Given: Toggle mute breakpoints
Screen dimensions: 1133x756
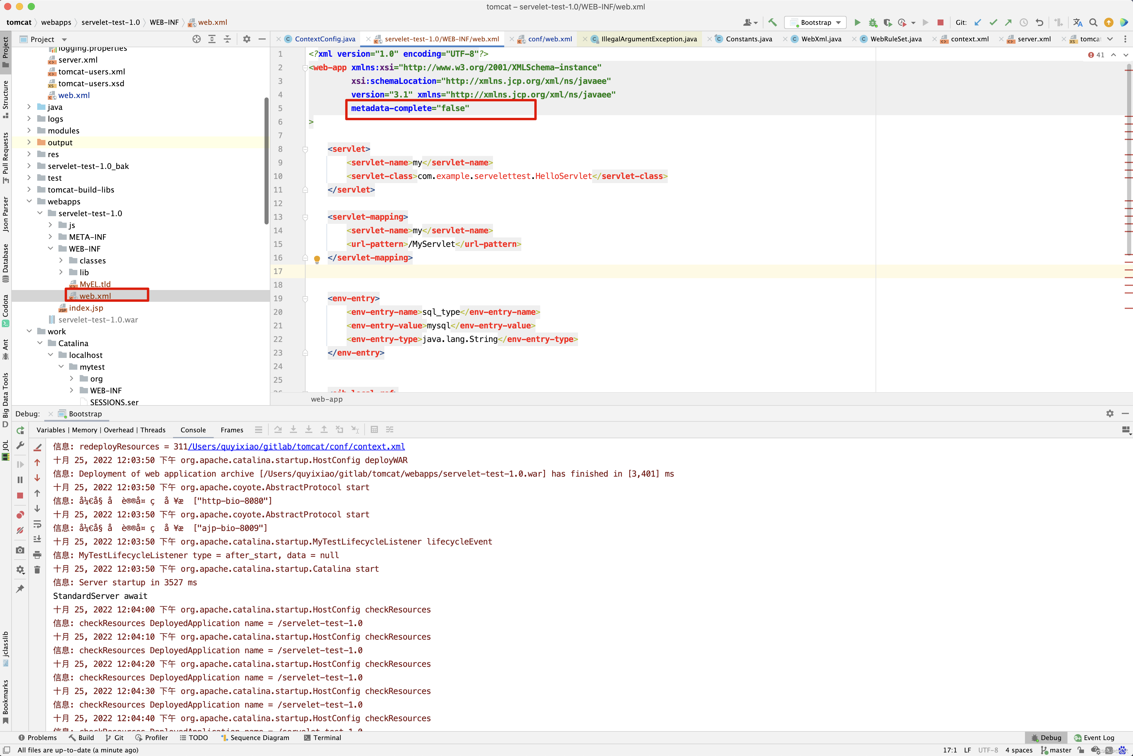Looking at the screenshot, I should (x=20, y=530).
